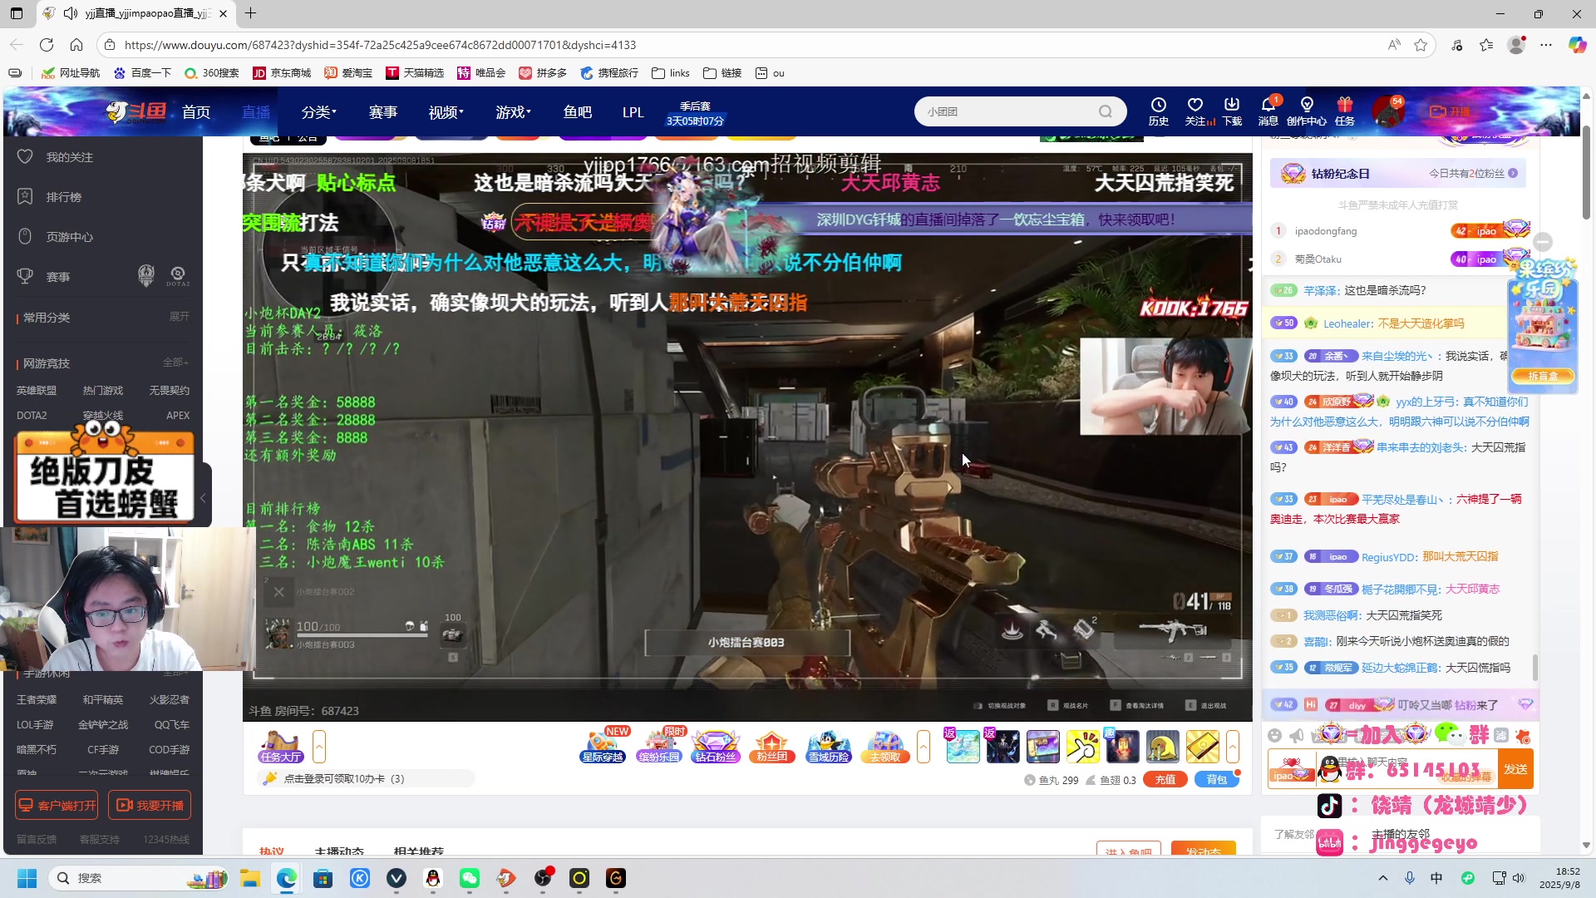
Task: Click the search magnifier icon
Action: [1106, 111]
